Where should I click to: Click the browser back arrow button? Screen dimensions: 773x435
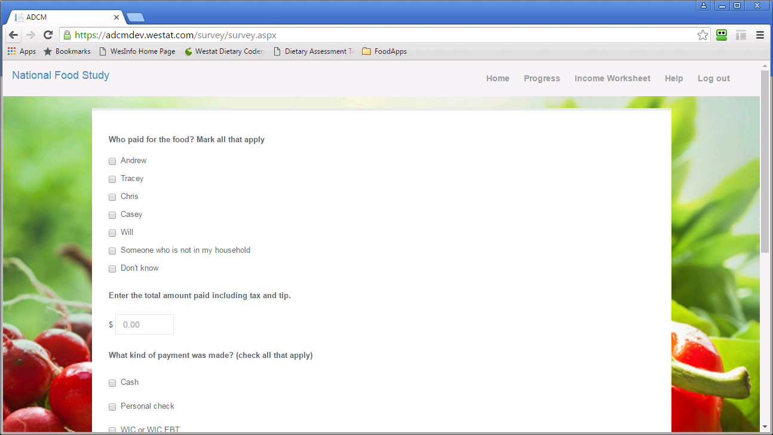[x=14, y=35]
